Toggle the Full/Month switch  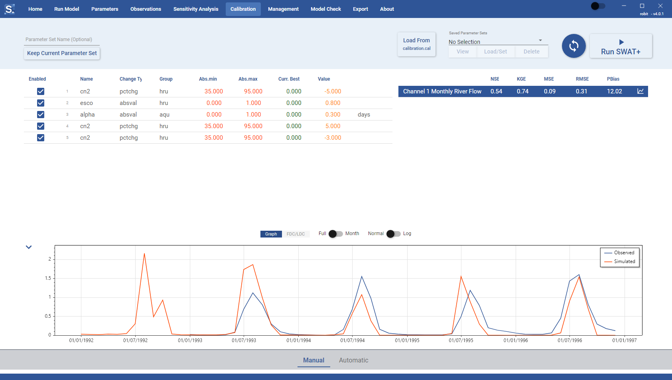click(x=336, y=234)
